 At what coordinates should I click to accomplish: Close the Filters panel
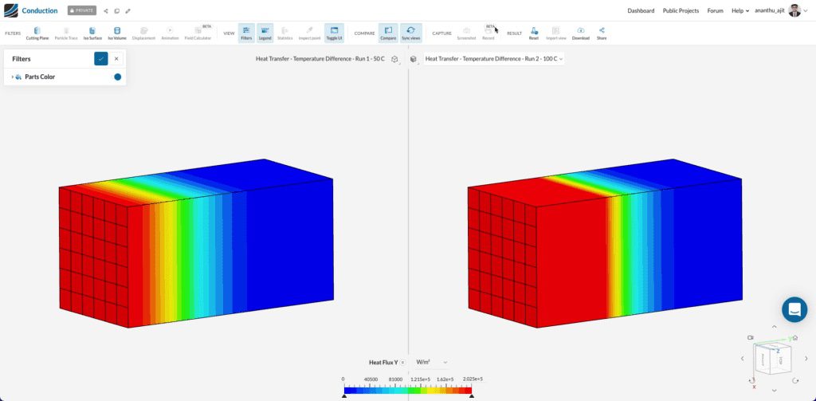pyautogui.click(x=116, y=58)
